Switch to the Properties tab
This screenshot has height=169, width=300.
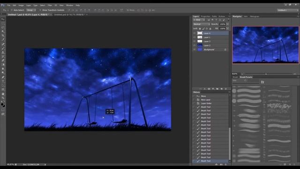[205, 16]
